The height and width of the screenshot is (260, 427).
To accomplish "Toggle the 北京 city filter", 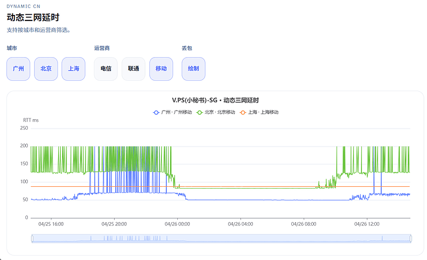I will (46, 69).
